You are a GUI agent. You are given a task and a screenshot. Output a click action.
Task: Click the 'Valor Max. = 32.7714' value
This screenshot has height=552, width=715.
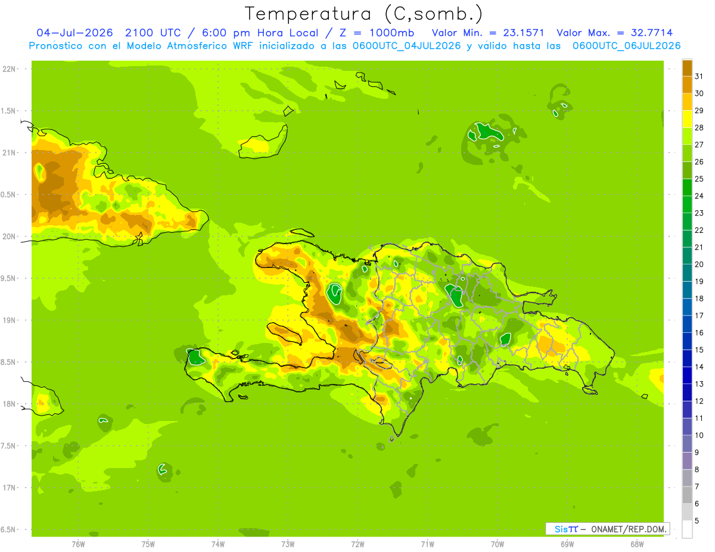click(614, 33)
